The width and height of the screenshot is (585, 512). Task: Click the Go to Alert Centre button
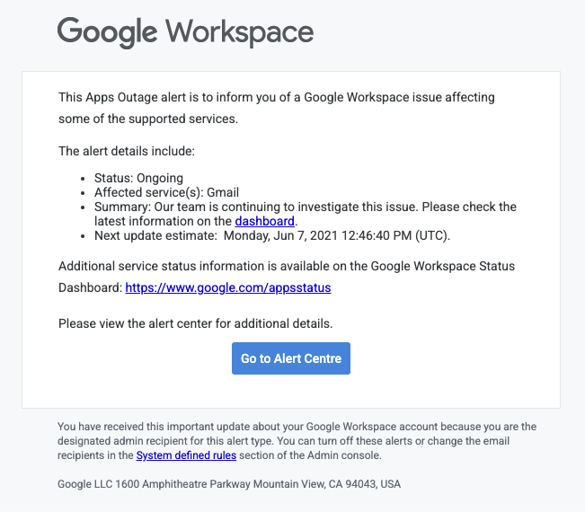point(291,358)
